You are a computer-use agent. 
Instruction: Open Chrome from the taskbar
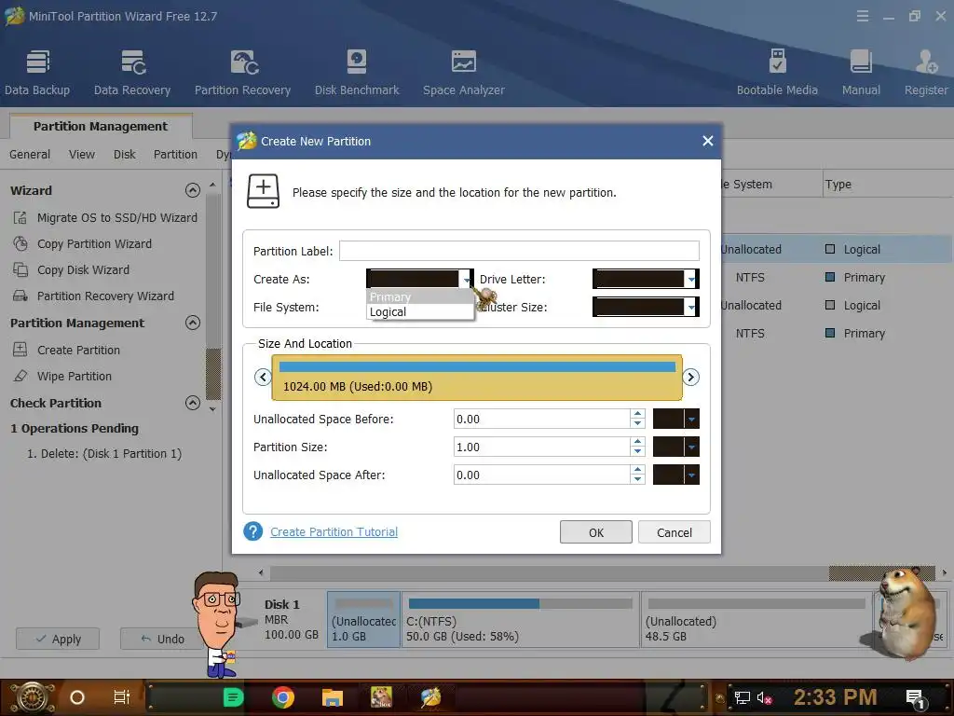(283, 697)
